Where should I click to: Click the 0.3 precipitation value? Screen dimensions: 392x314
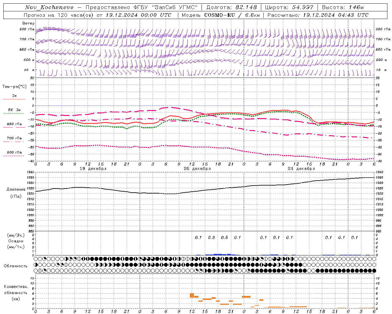211,237
